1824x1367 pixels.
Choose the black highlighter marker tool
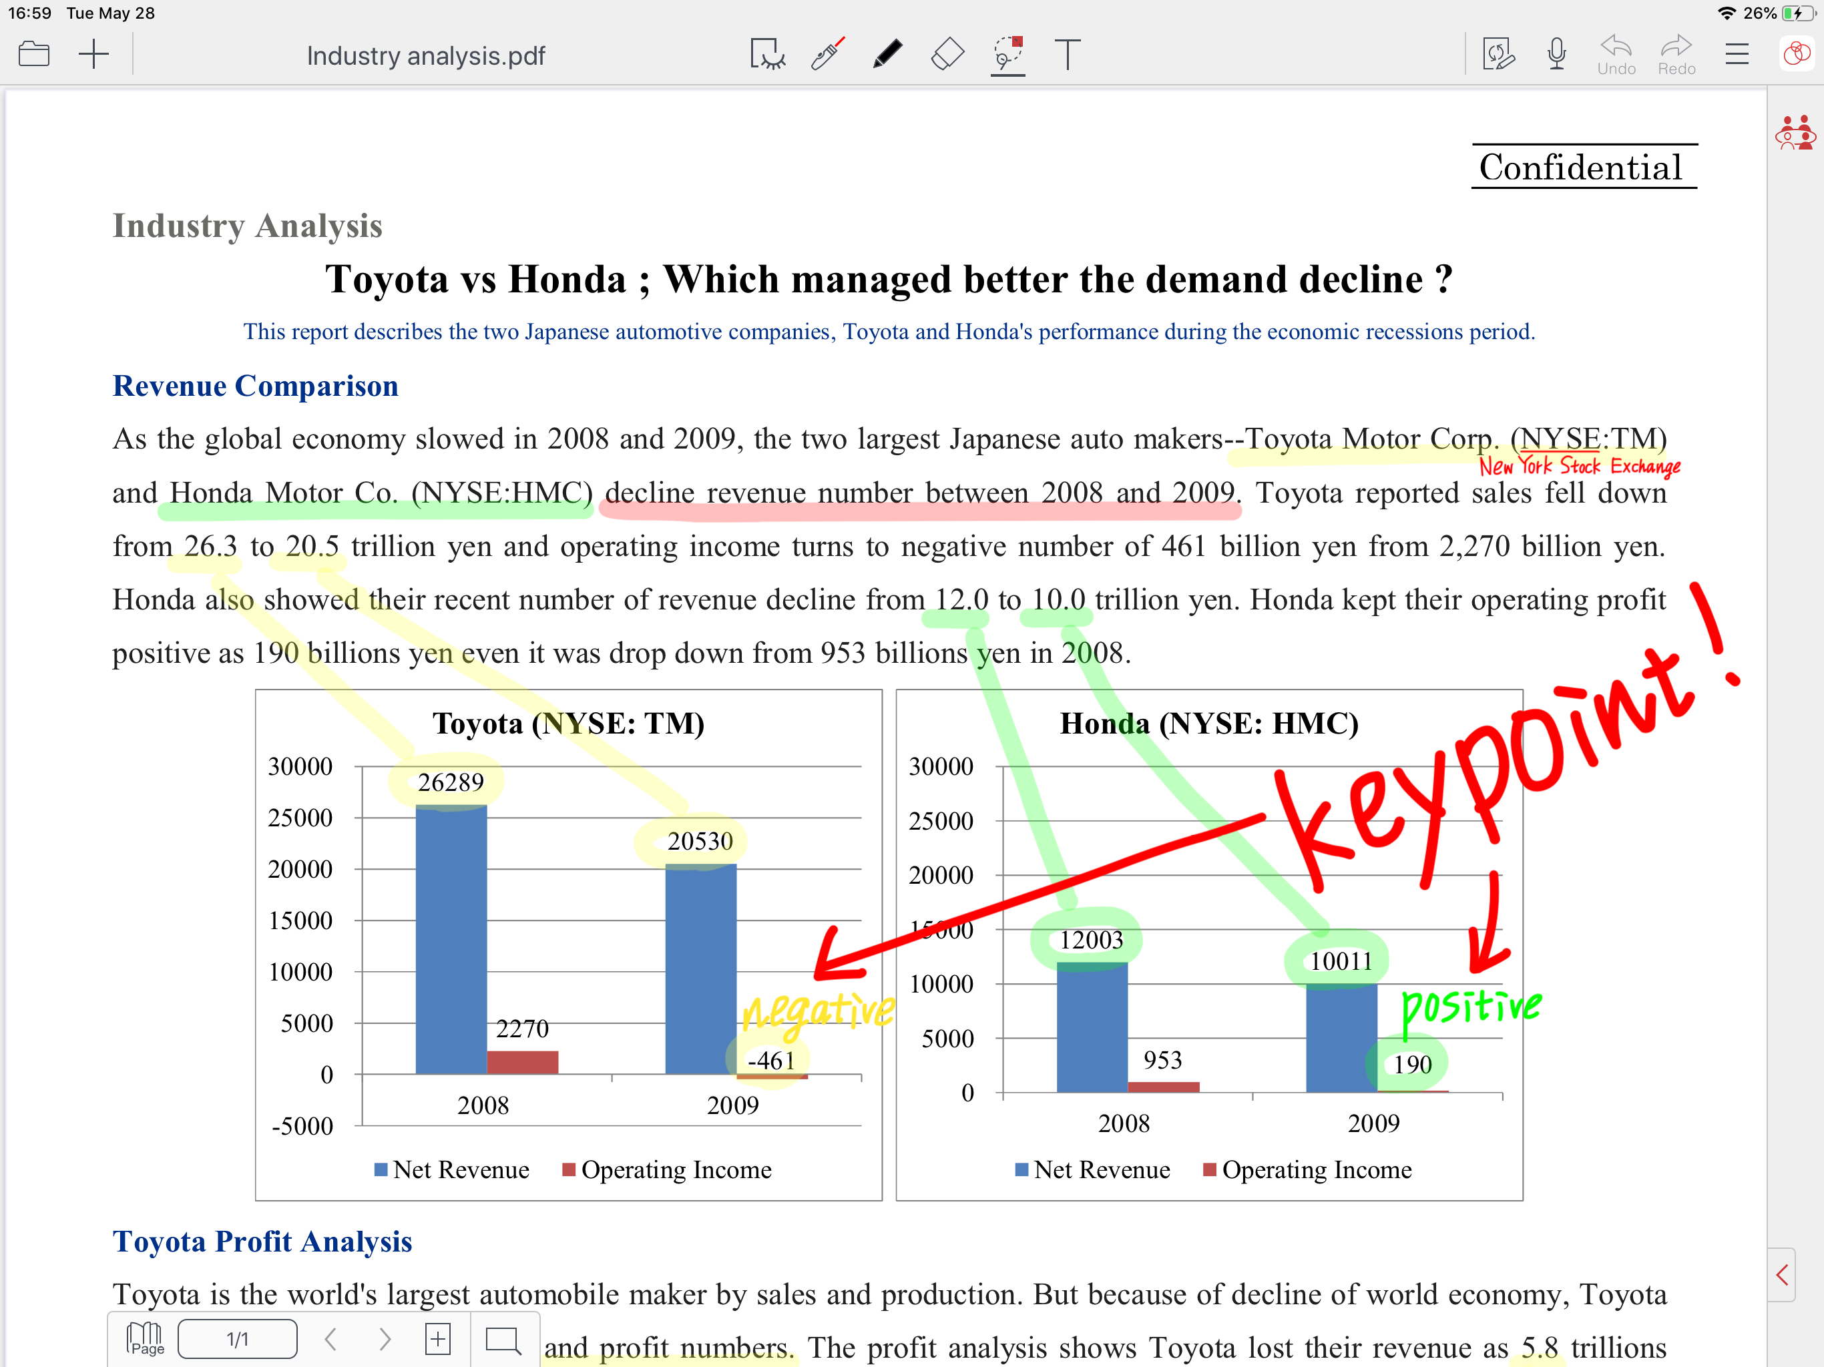pyautogui.click(x=887, y=55)
